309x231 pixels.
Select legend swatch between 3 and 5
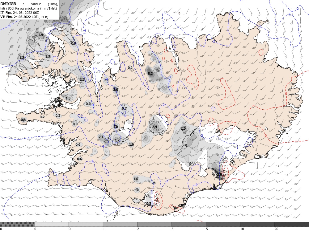188,224
